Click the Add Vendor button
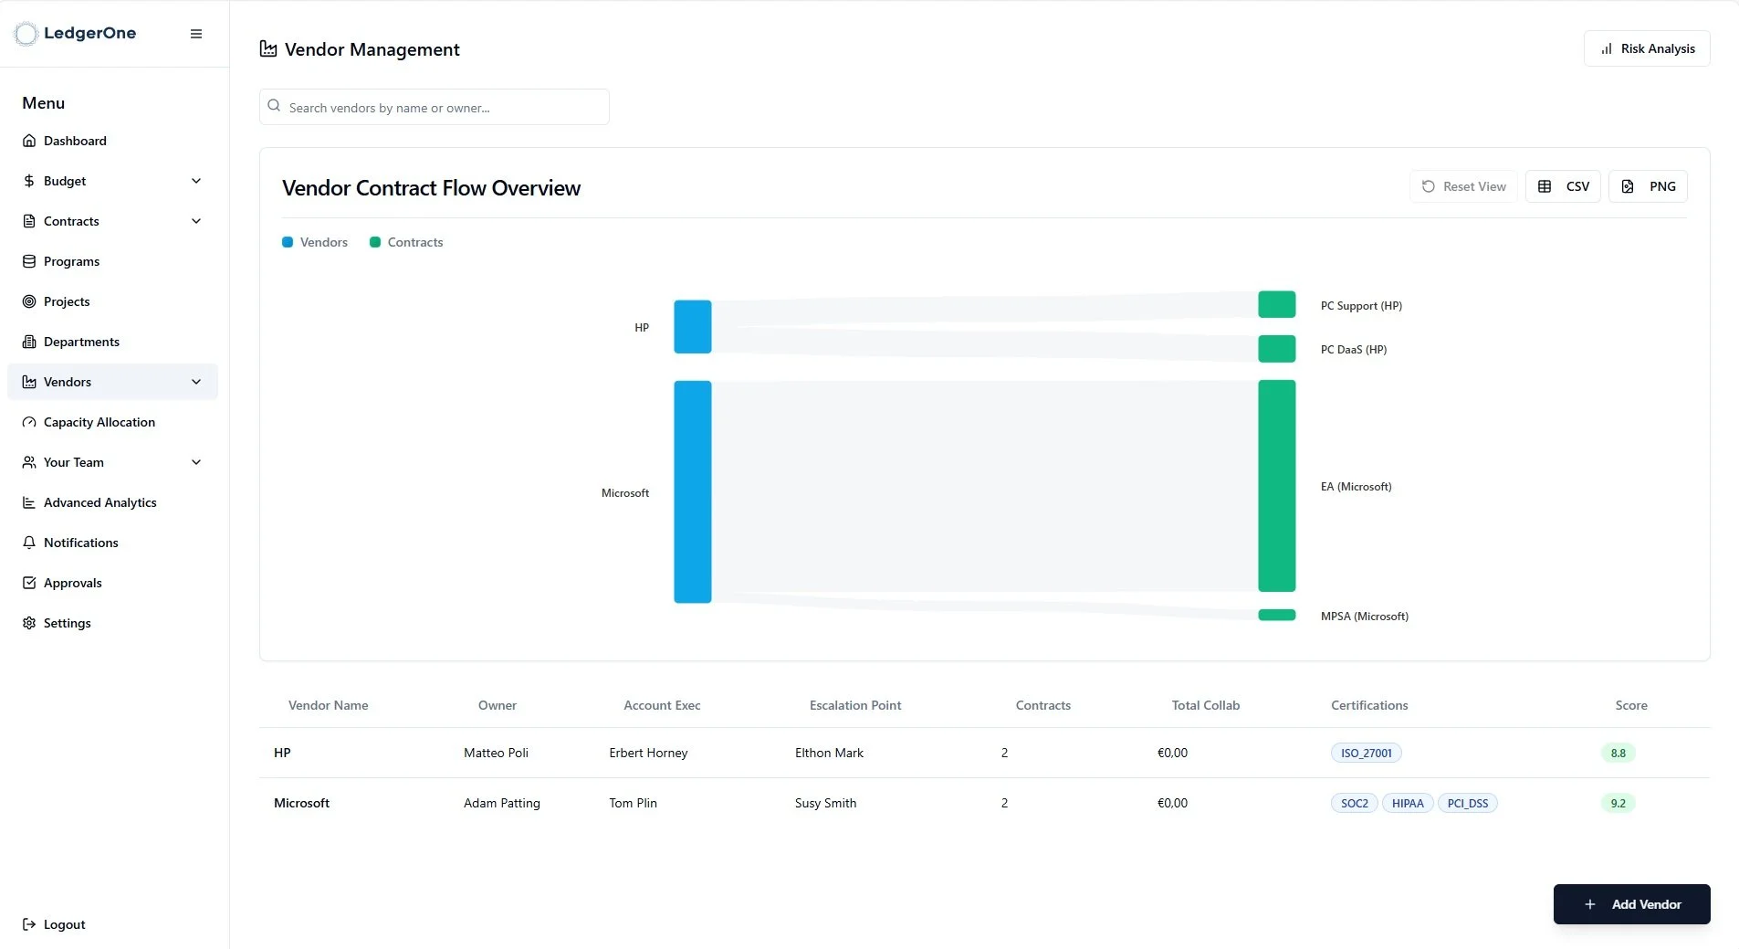The image size is (1739, 949). [1631, 904]
